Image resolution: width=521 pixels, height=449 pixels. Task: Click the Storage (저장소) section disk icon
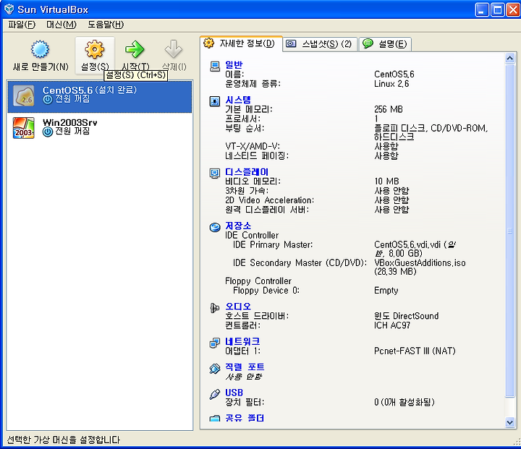coord(215,227)
